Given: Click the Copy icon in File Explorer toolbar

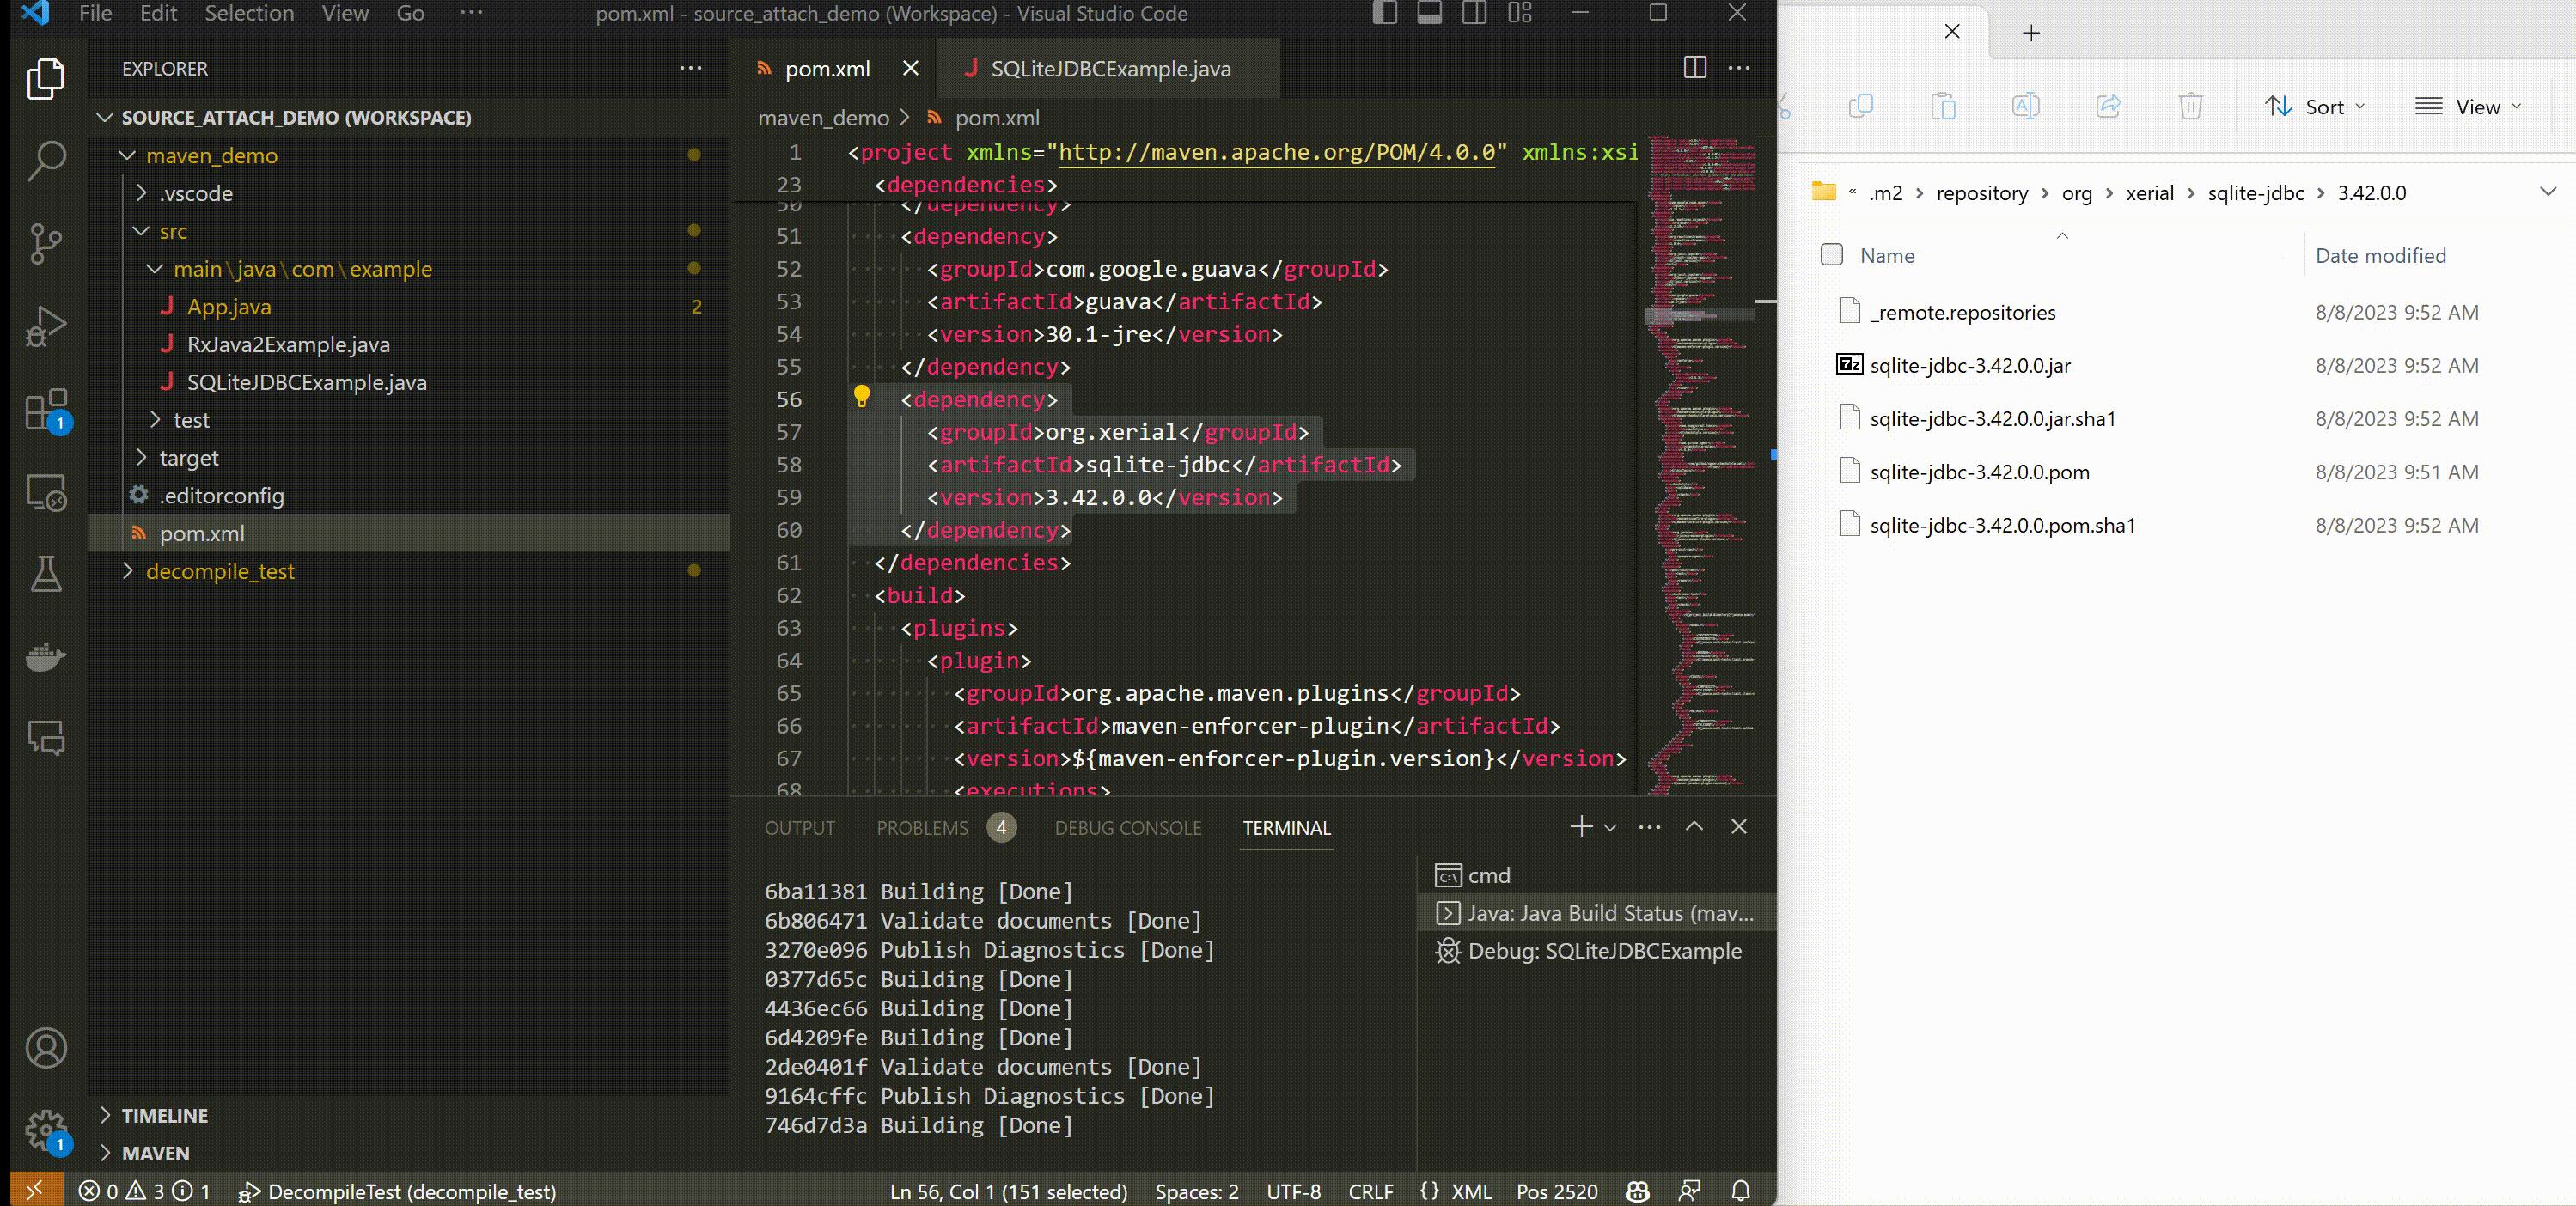Looking at the screenshot, I should coord(1861,106).
